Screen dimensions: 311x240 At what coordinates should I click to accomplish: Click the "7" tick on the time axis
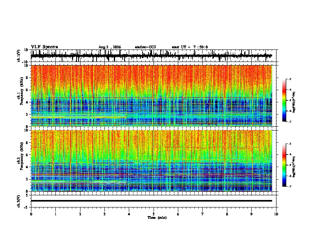203,214
